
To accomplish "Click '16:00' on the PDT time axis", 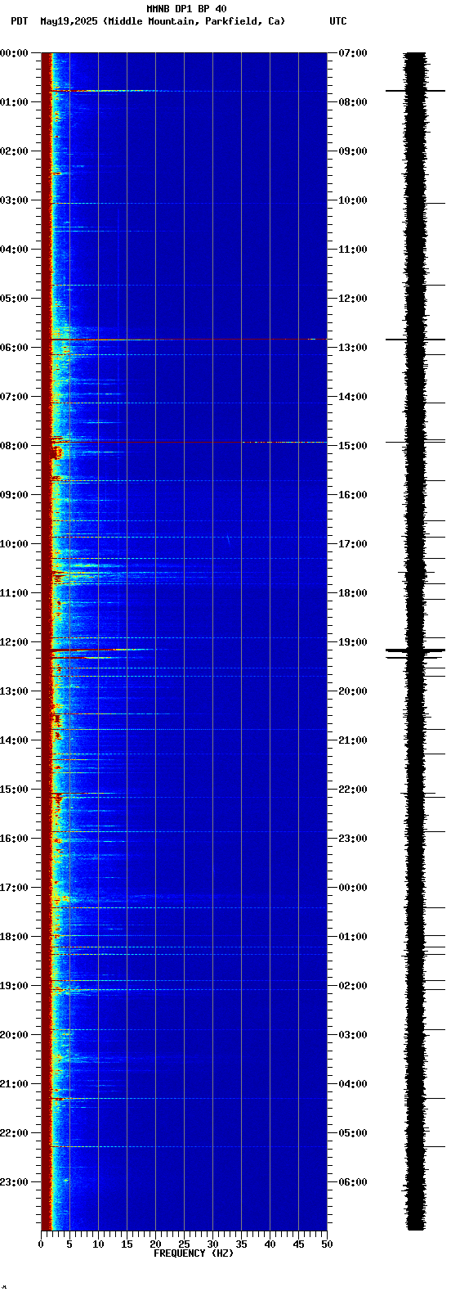I will click(14, 839).
